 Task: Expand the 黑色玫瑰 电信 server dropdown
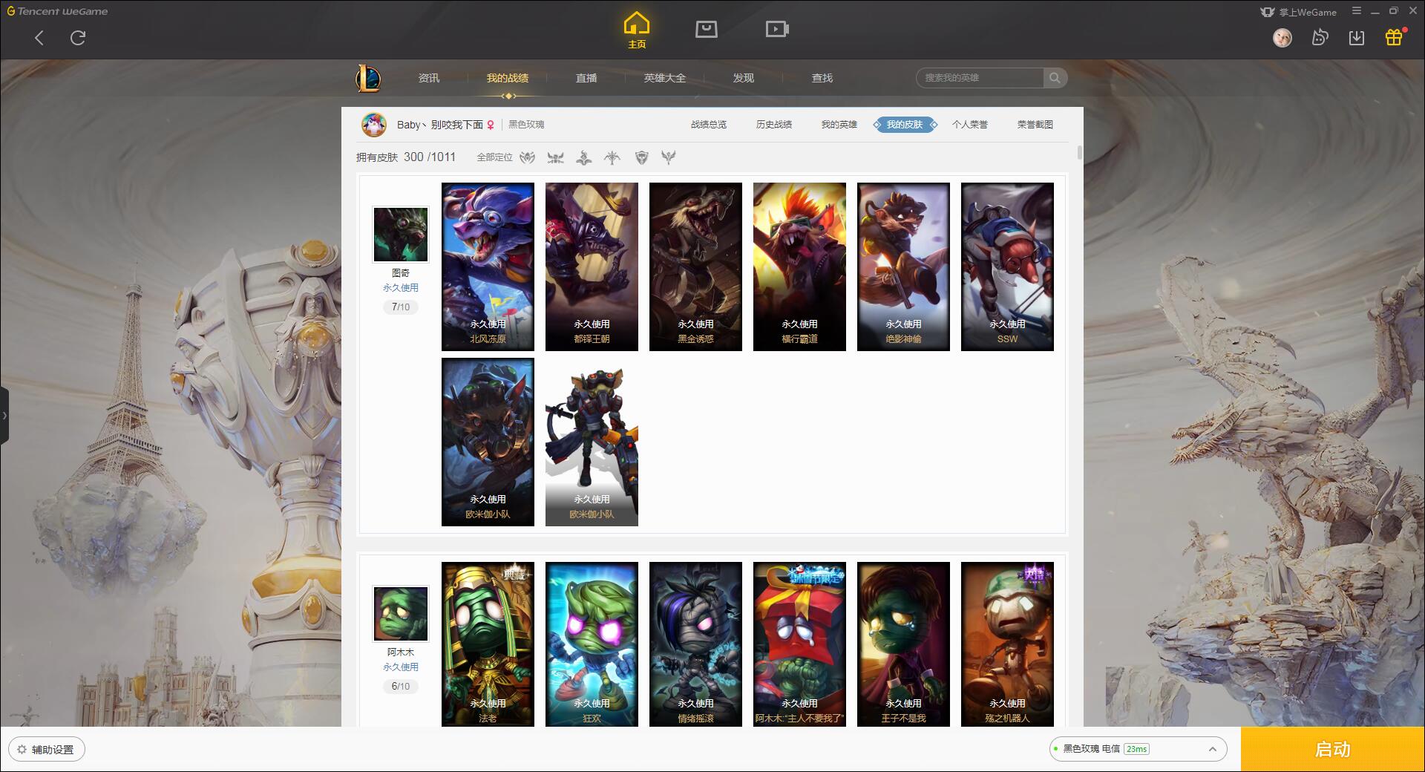point(1137,749)
